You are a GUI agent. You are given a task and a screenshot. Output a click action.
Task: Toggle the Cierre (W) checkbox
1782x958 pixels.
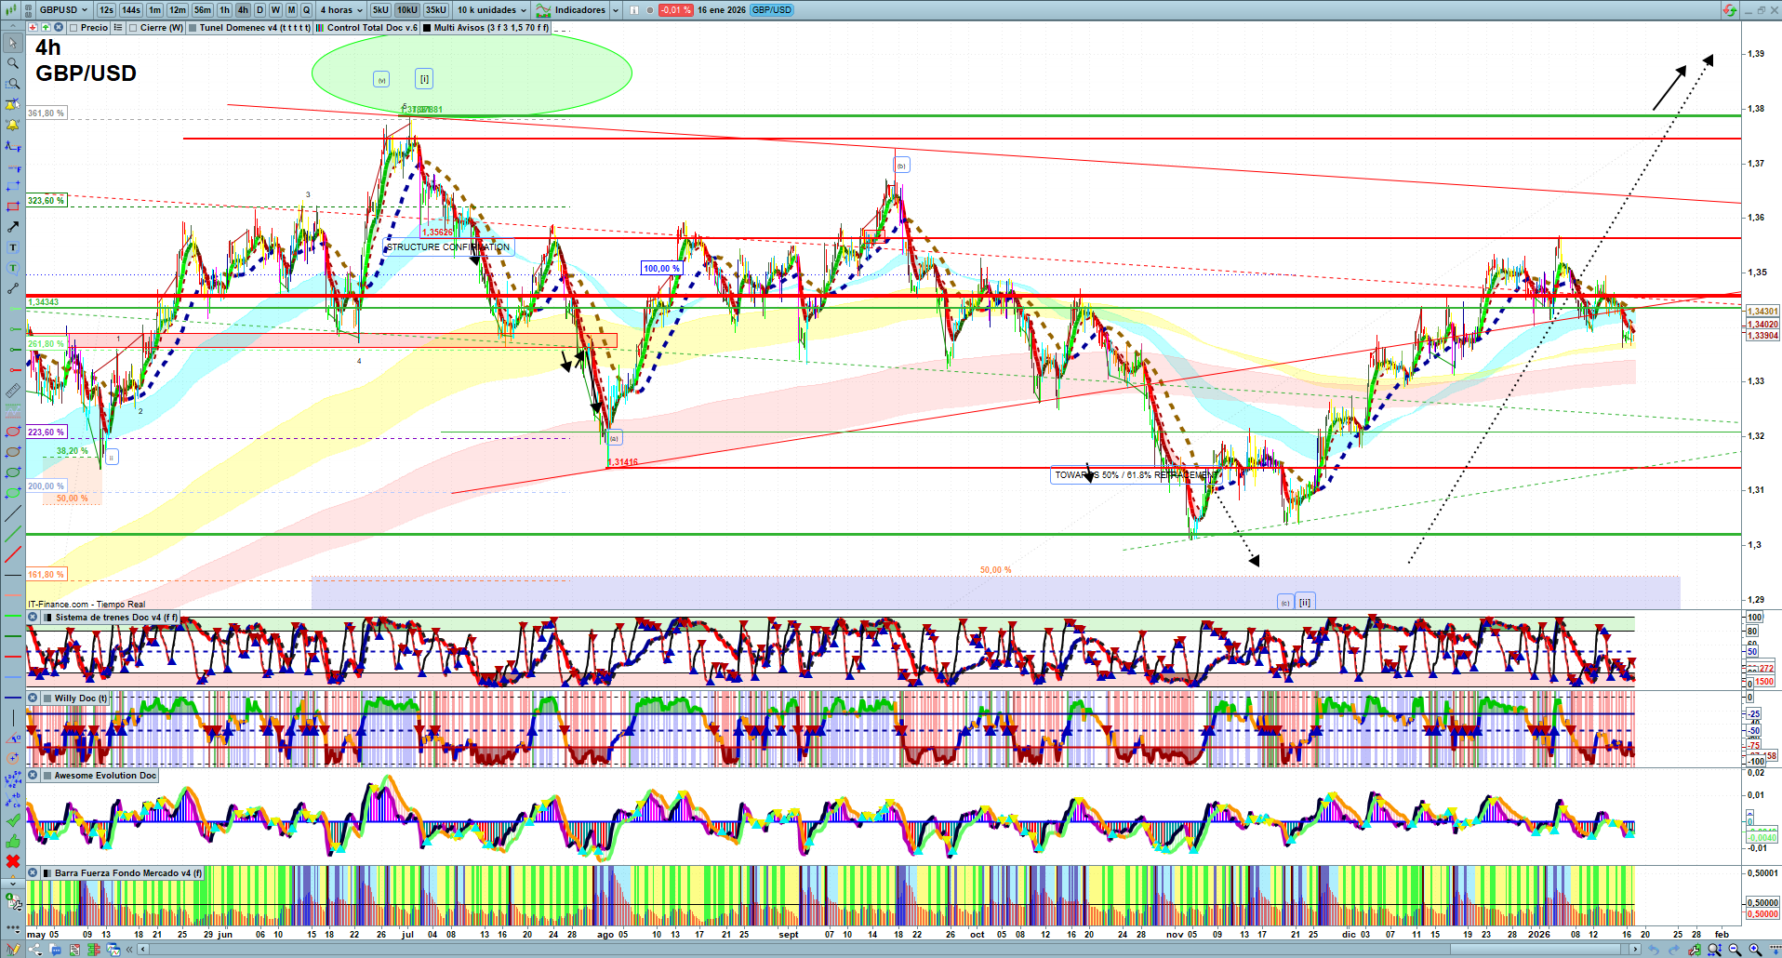[133, 28]
